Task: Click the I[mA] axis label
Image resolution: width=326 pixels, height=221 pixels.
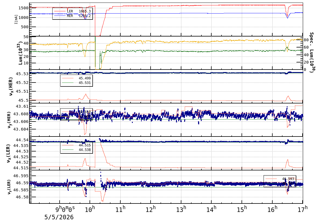Action: (16, 19)
